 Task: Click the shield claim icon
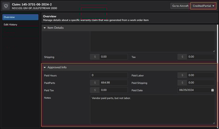(6, 6)
